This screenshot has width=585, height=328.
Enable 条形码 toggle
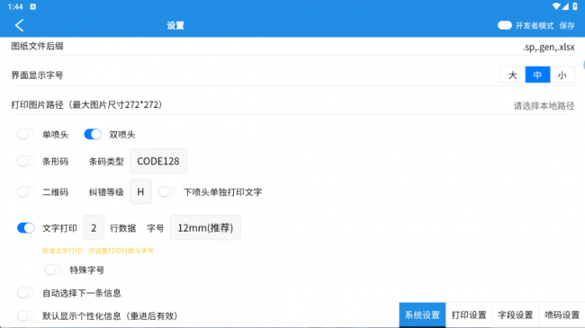click(25, 162)
